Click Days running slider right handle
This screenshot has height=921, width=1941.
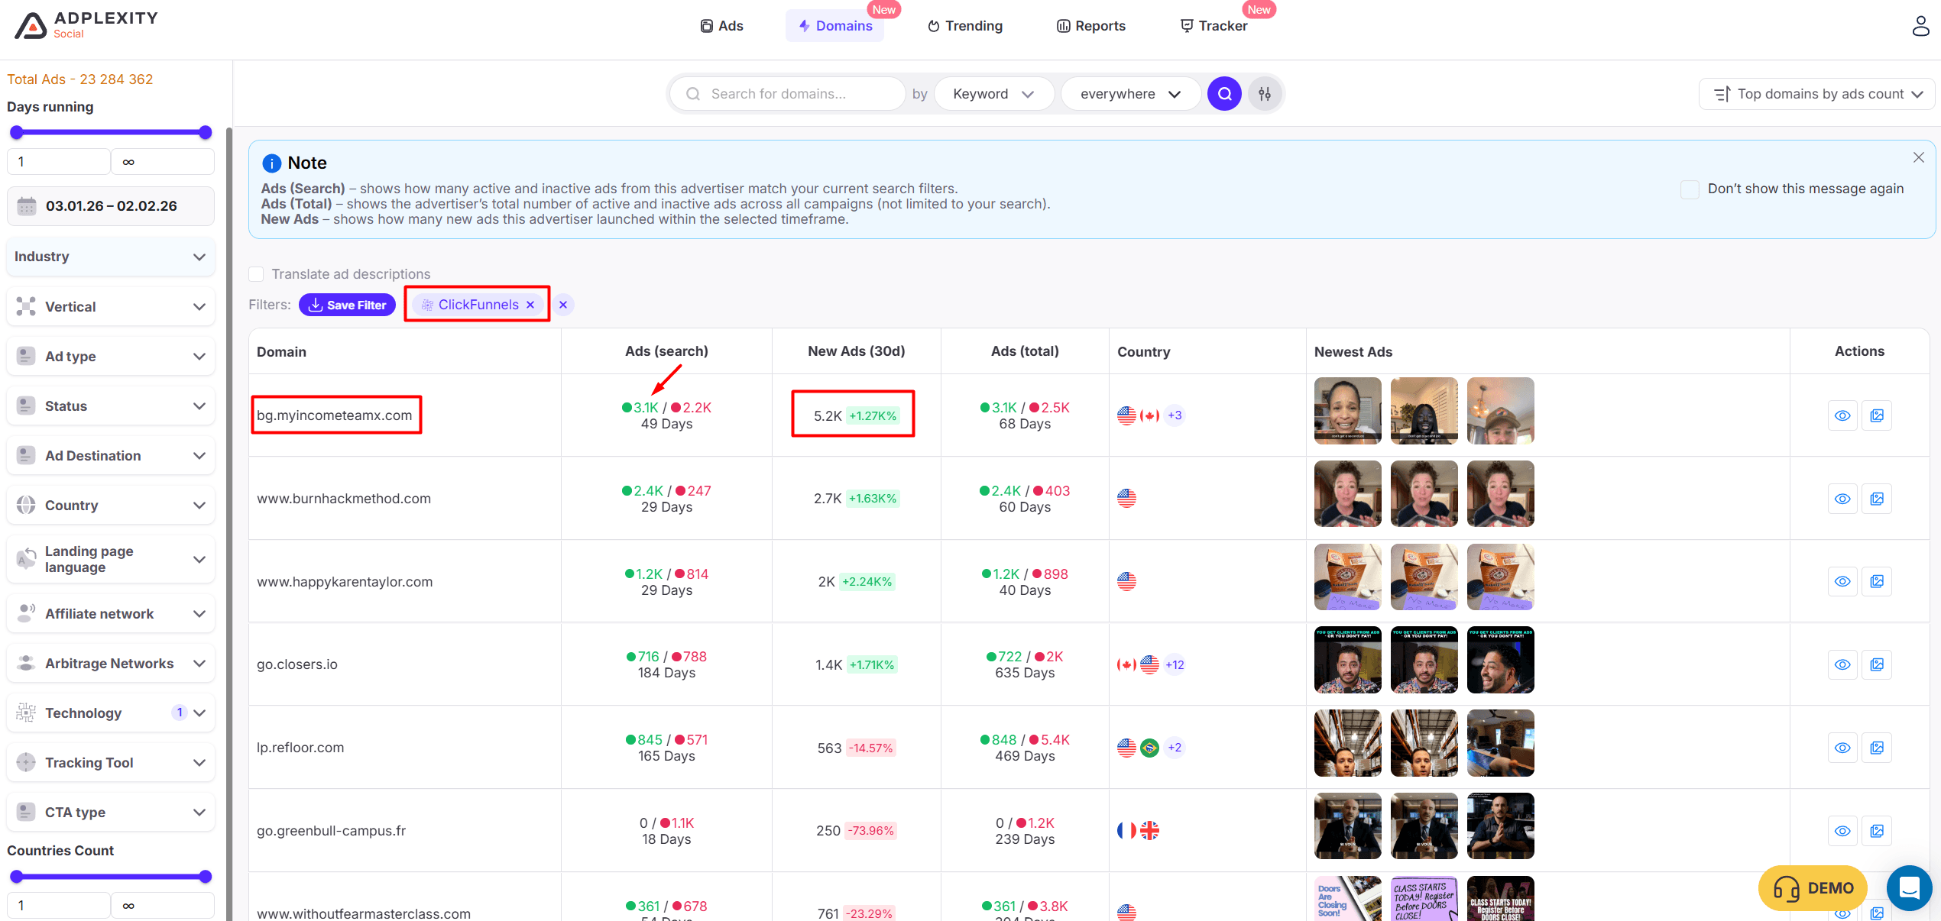tap(205, 133)
